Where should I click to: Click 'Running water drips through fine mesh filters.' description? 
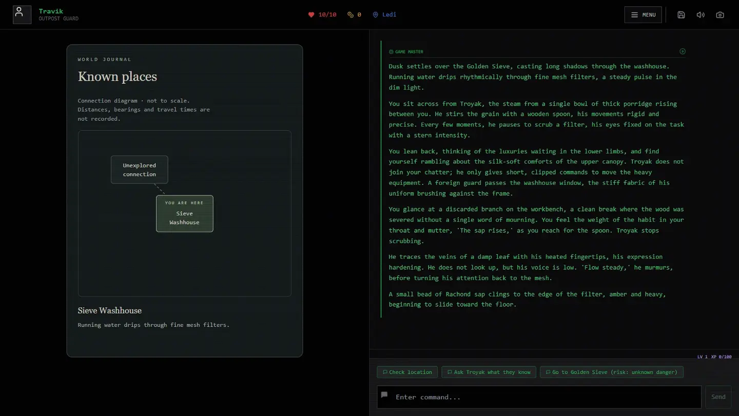153,325
